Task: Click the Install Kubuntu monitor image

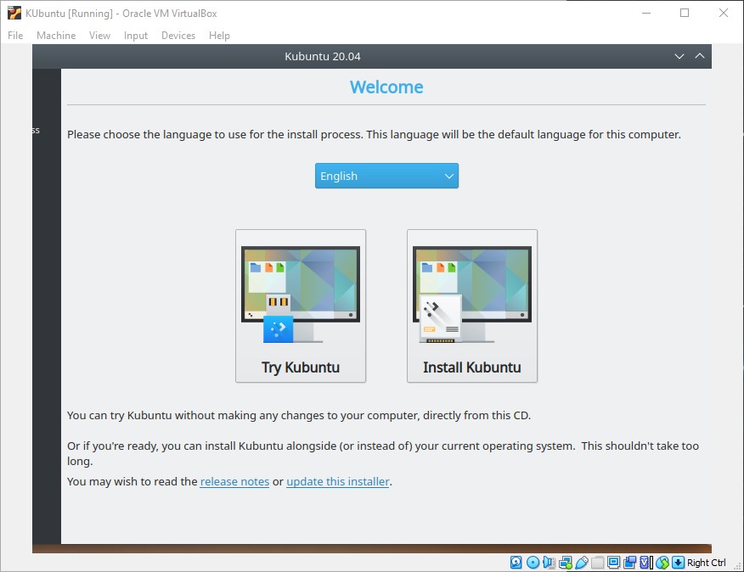Action: click(x=472, y=294)
